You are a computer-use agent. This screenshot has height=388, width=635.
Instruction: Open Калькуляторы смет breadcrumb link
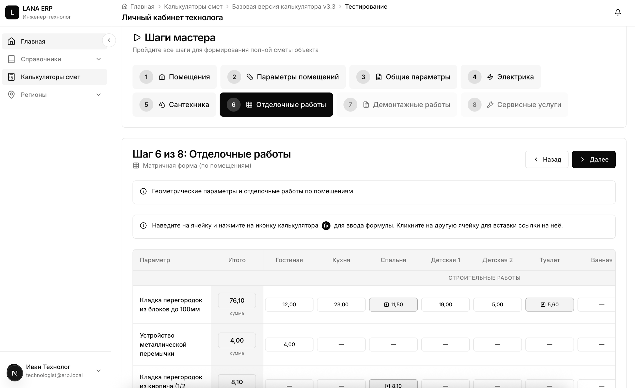pyautogui.click(x=193, y=6)
